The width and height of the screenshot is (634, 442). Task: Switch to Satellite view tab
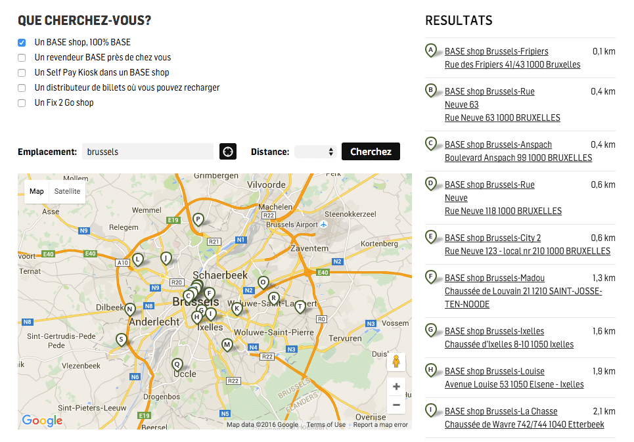coord(67,192)
